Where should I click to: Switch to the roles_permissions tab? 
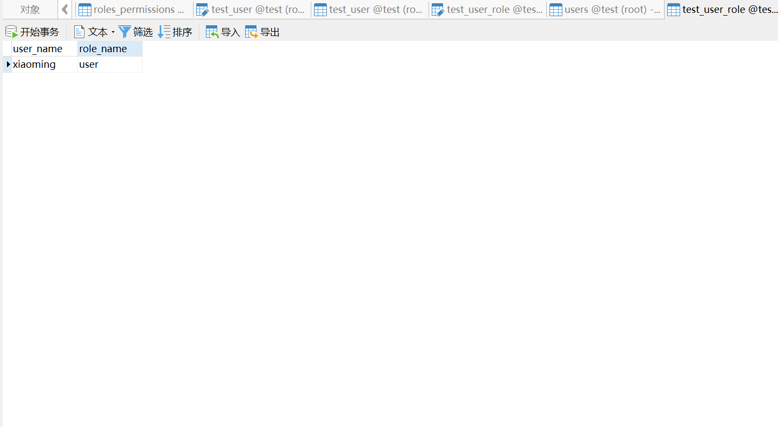[x=134, y=10]
